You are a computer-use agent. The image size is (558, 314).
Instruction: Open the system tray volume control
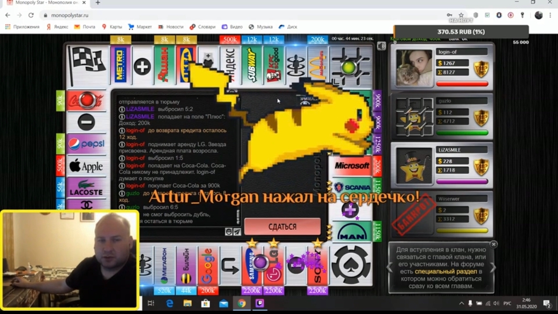click(x=496, y=304)
